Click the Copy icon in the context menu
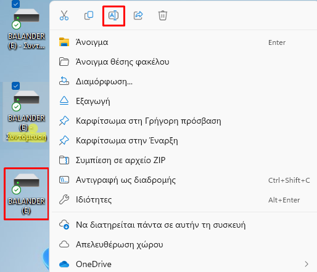This screenshot has height=272, width=317. [x=89, y=15]
